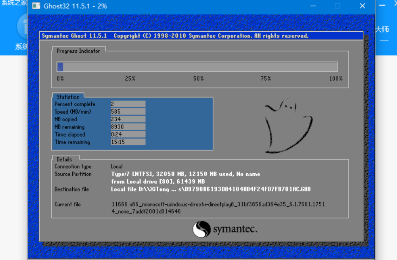Click the Symantec yin-yang logo icon

(x=201, y=230)
